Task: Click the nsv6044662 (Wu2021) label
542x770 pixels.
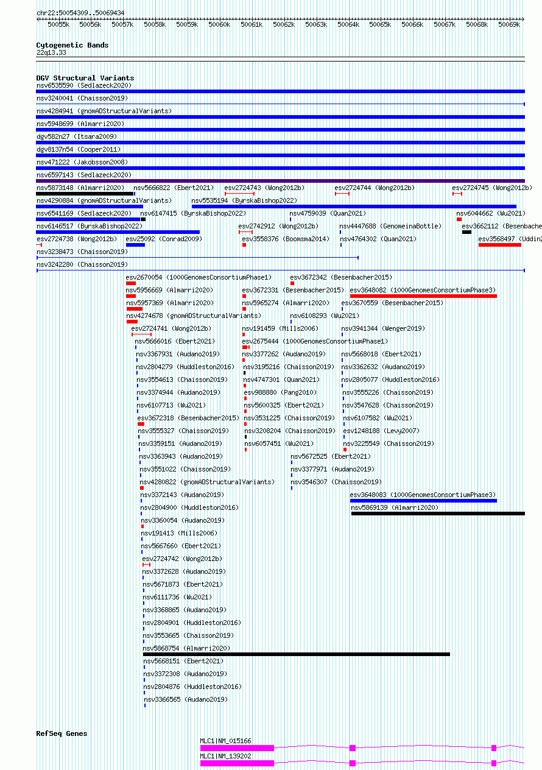Action: pos(491,214)
